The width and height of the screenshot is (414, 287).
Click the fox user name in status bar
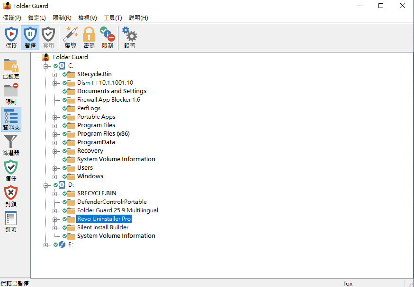coord(348,283)
